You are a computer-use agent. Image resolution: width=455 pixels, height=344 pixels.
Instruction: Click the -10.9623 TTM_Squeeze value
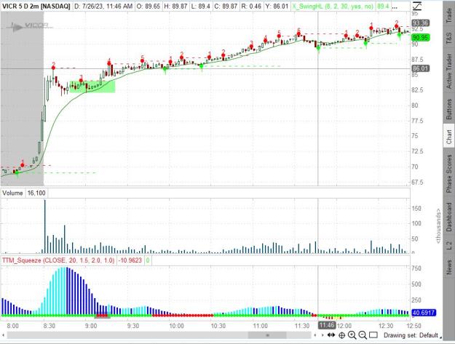click(131, 260)
